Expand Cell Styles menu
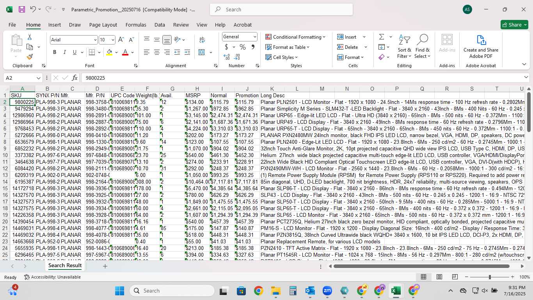Viewport: 533px width, 300px height. click(x=281, y=57)
